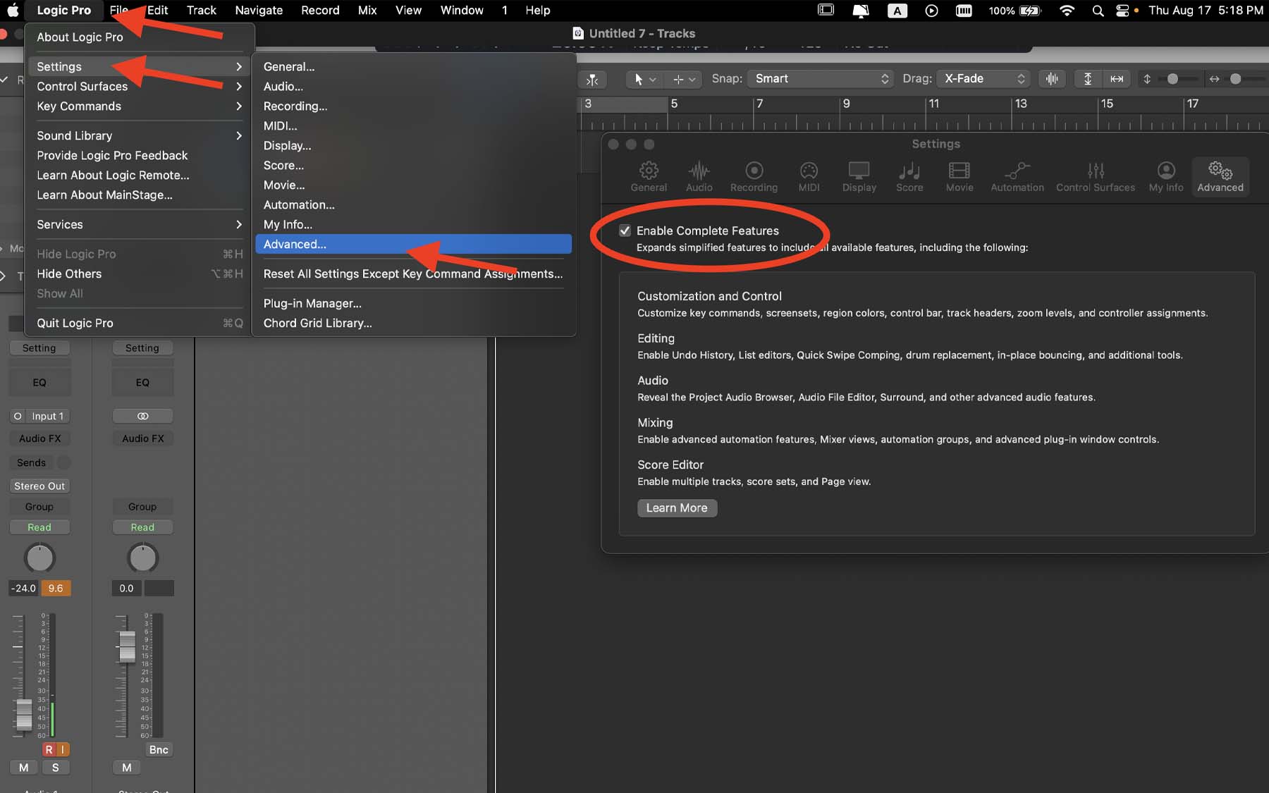Open the Automation settings pane icon
This screenshot has width=1269, height=793.
pyautogui.click(x=1017, y=176)
